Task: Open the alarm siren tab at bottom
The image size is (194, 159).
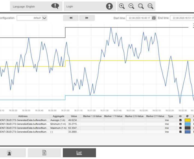Action: 9,153
